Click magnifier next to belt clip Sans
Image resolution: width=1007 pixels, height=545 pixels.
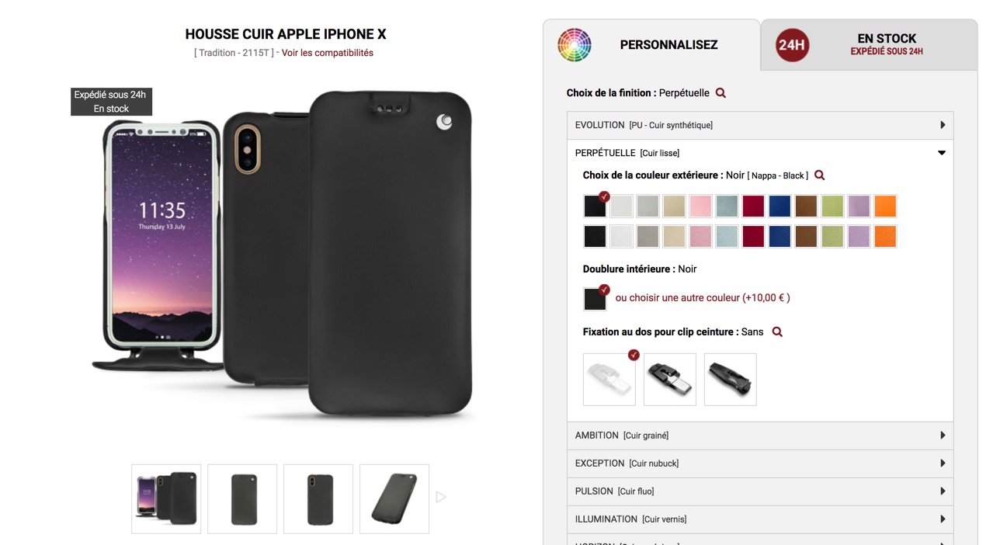(x=777, y=332)
